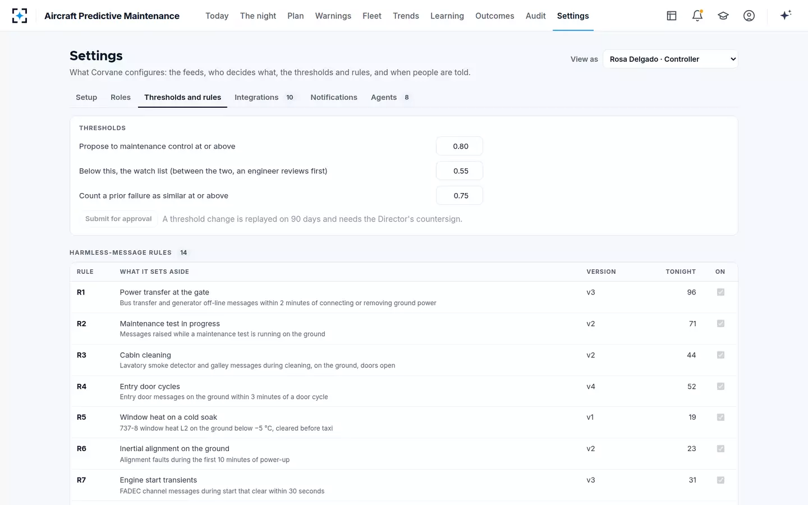Switch to the Learning page
Image resolution: width=808 pixels, height=505 pixels.
[x=447, y=16]
